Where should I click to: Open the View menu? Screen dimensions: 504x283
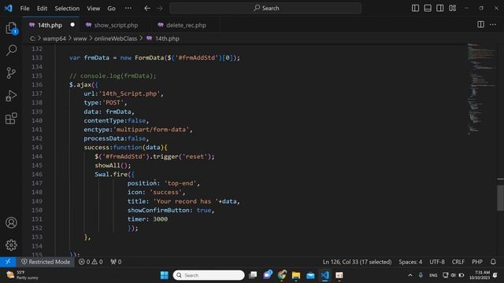point(93,9)
